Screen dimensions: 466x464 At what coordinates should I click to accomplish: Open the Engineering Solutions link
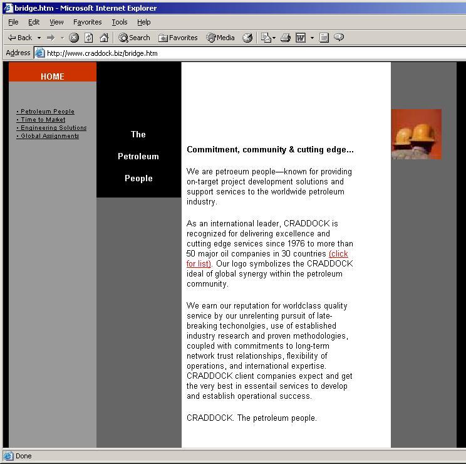click(51, 128)
